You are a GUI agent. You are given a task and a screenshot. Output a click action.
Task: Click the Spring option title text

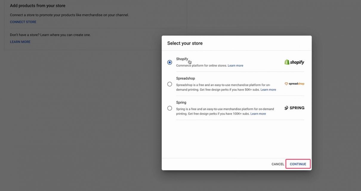pos(181,102)
